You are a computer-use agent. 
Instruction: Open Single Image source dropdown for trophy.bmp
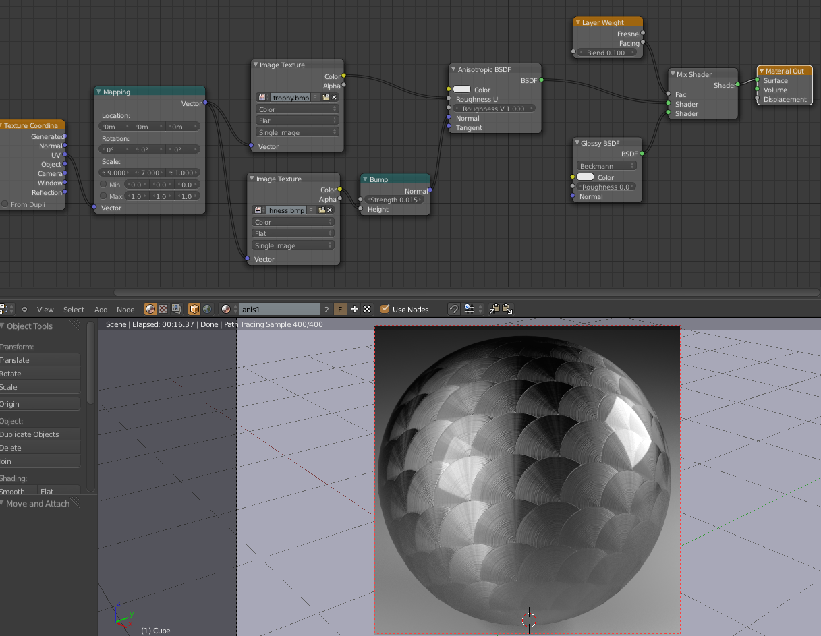click(297, 132)
